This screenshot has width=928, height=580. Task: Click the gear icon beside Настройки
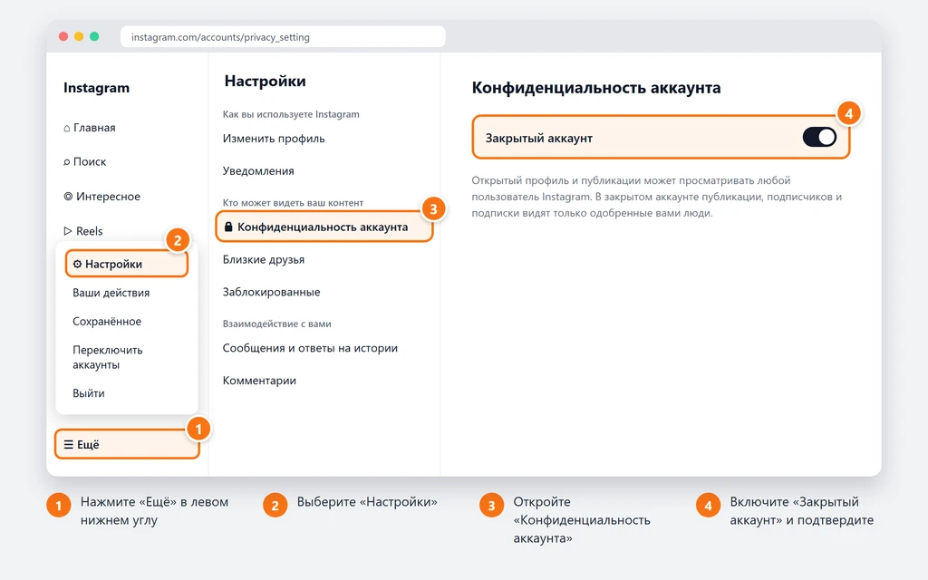[77, 264]
